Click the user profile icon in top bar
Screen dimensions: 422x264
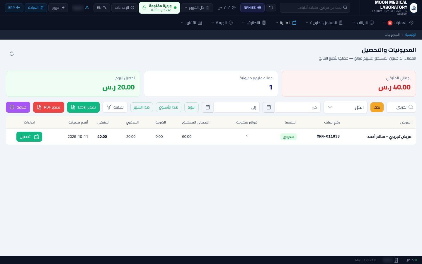87,8
